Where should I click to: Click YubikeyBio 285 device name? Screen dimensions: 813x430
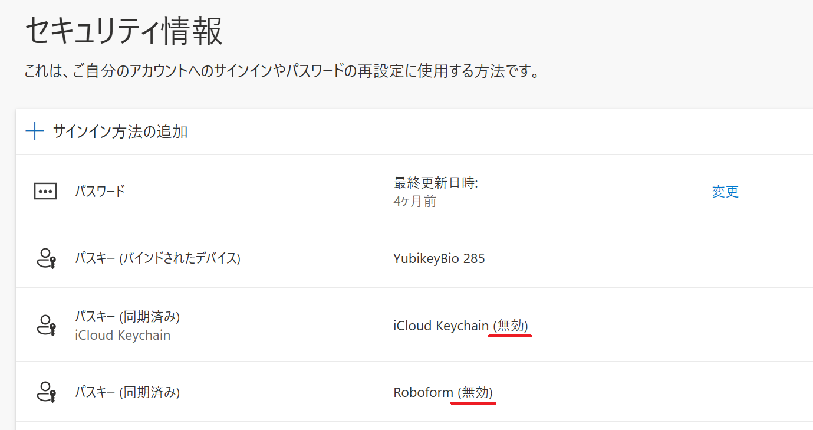[x=439, y=258]
